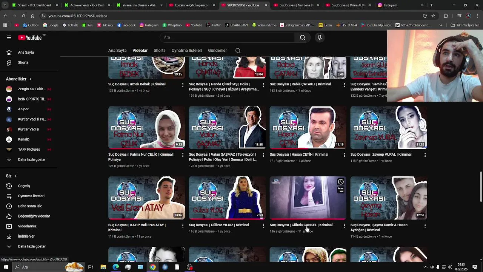Open Task View from taskbar

[91, 267]
